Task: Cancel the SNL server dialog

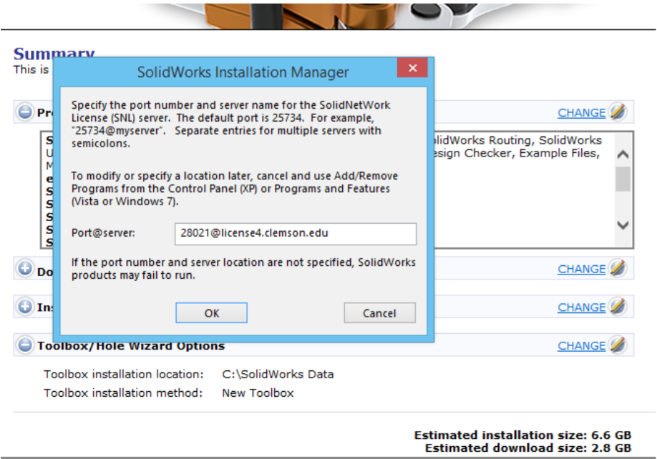Action: [379, 313]
